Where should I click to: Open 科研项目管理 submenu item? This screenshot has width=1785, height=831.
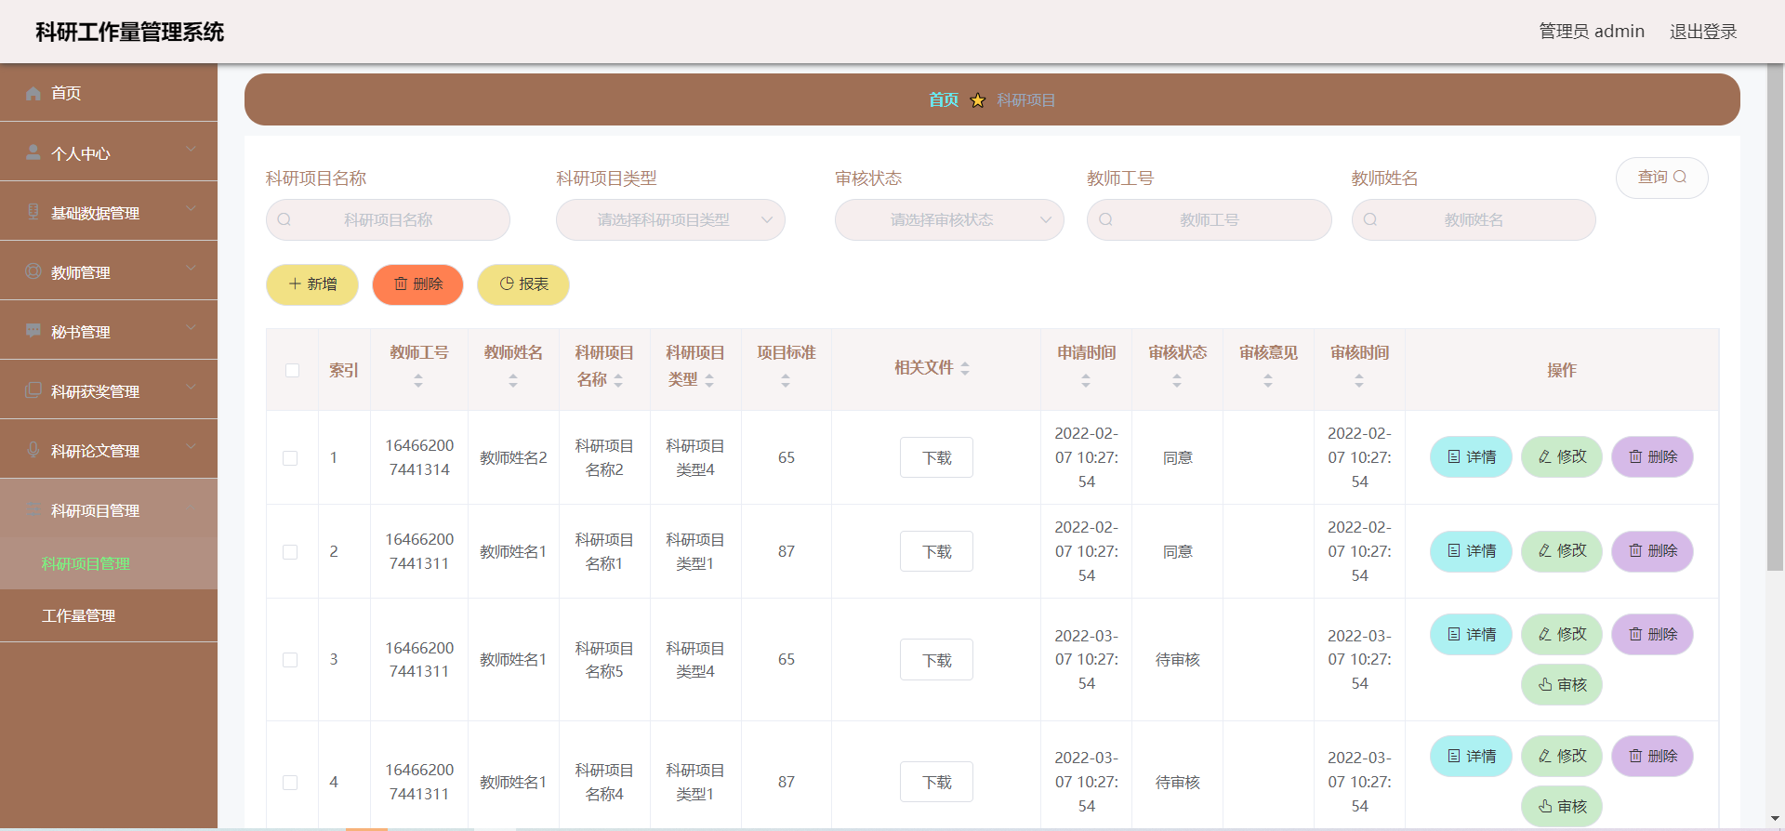tap(109, 563)
